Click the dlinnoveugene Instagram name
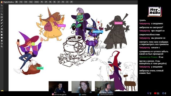The height and width of the screenshot is (96, 171). (x=60, y=94)
